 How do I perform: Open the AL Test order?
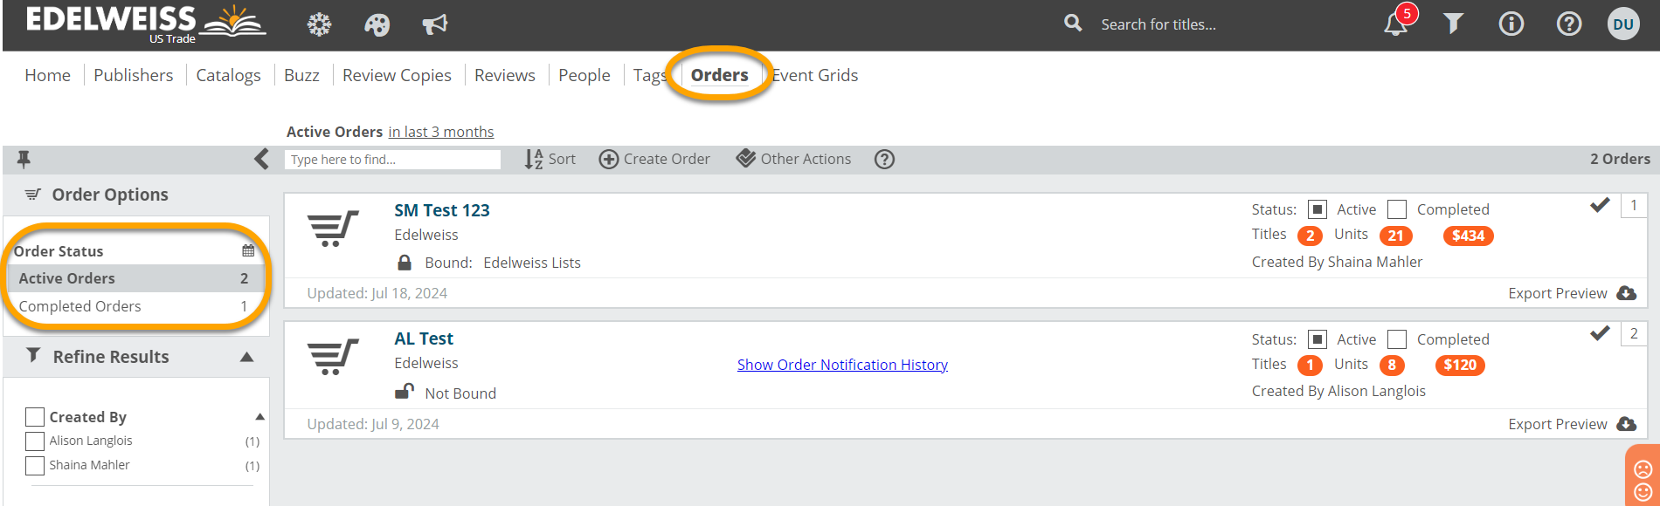pos(424,338)
